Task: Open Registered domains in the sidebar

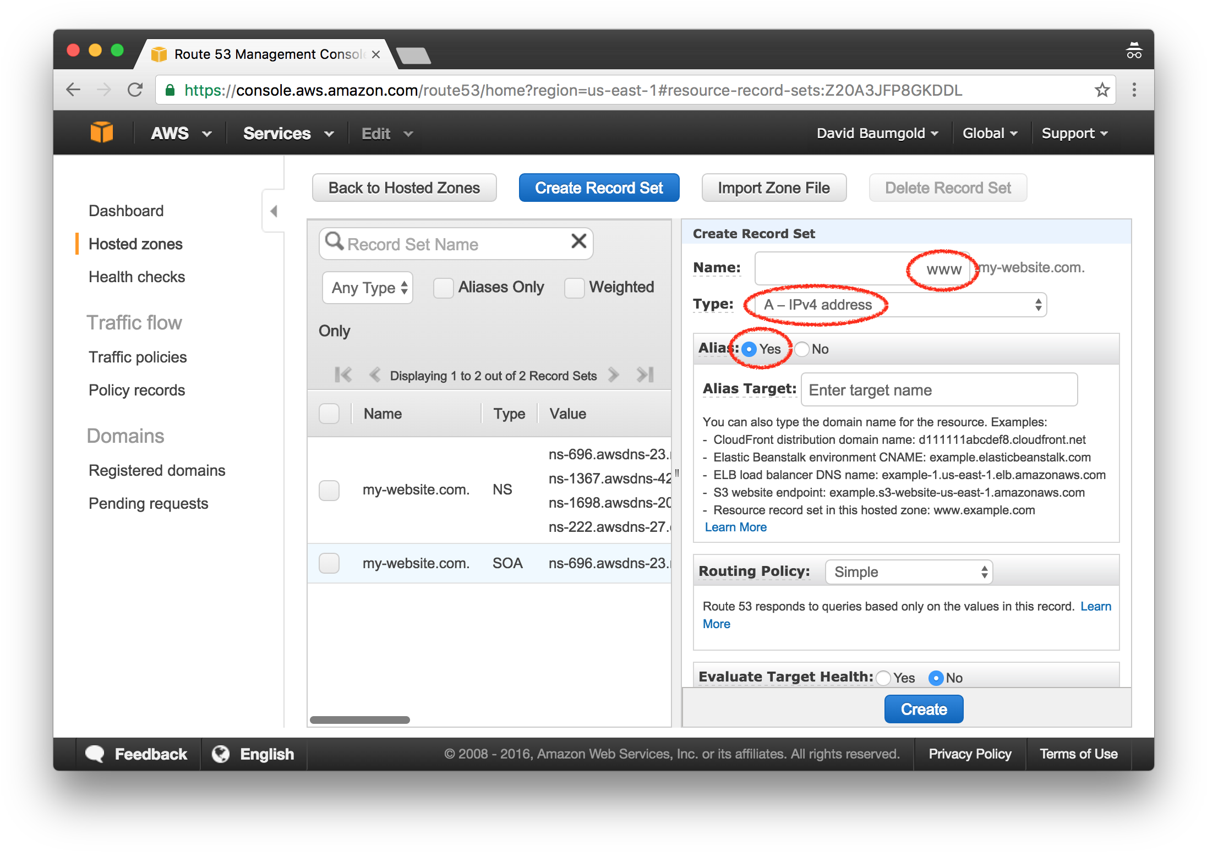Action: [157, 470]
